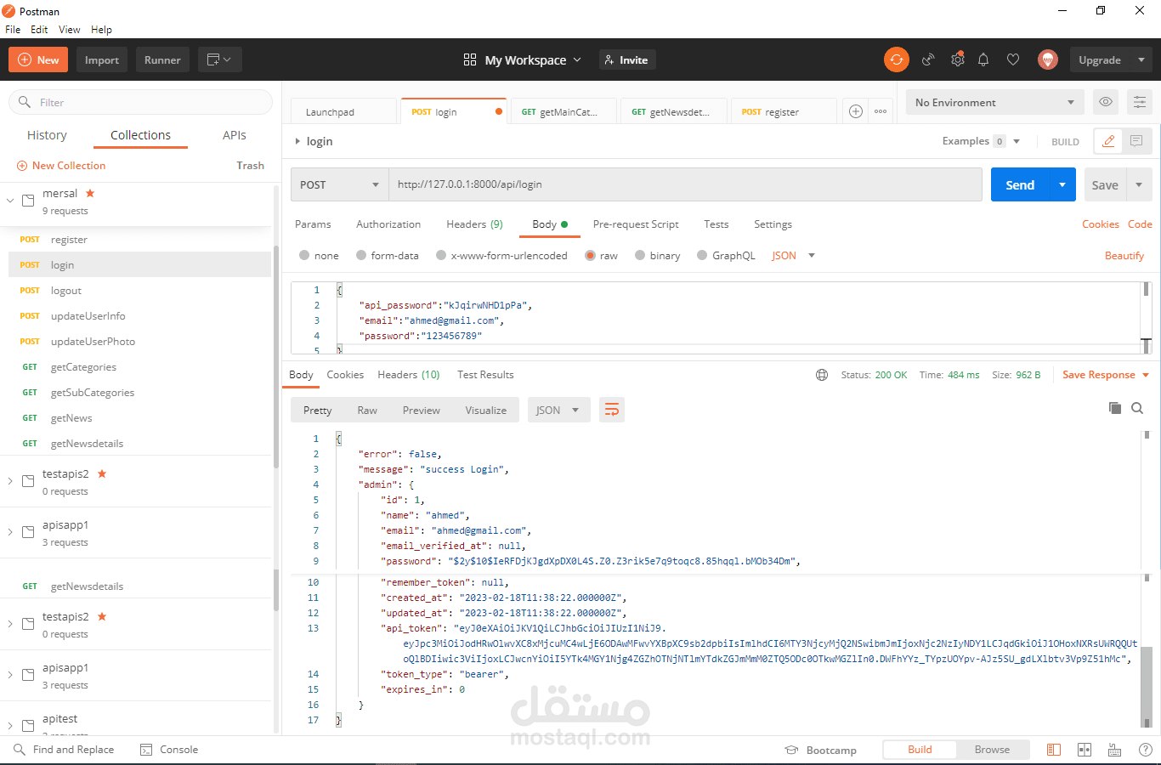Open the History sidebar tab

coord(47,135)
